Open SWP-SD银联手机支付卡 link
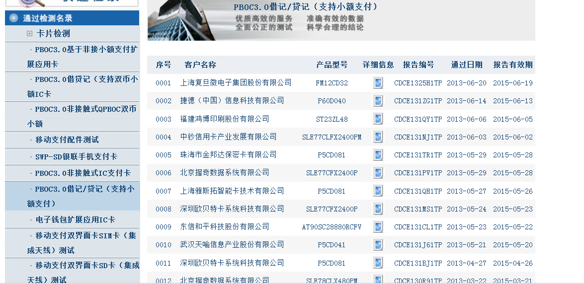This screenshot has height=284, width=584. coord(76,156)
